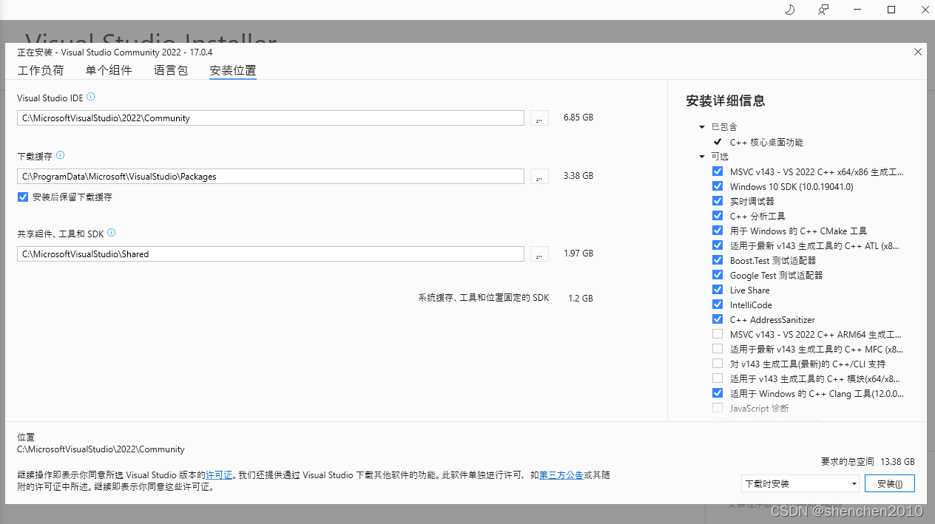Browse for download cache folder
This screenshot has width=935, height=524.
click(539, 177)
